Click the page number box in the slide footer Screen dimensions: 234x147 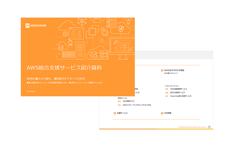tap(209, 127)
